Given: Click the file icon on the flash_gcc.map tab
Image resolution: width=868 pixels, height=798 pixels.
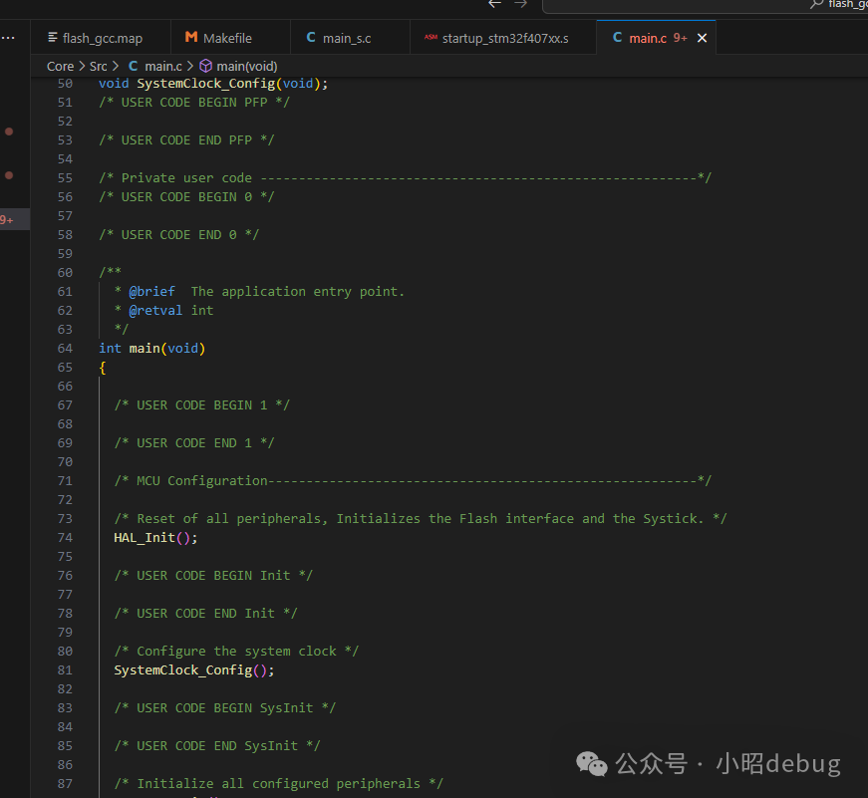Looking at the screenshot, I should click(x=51, y=38).
